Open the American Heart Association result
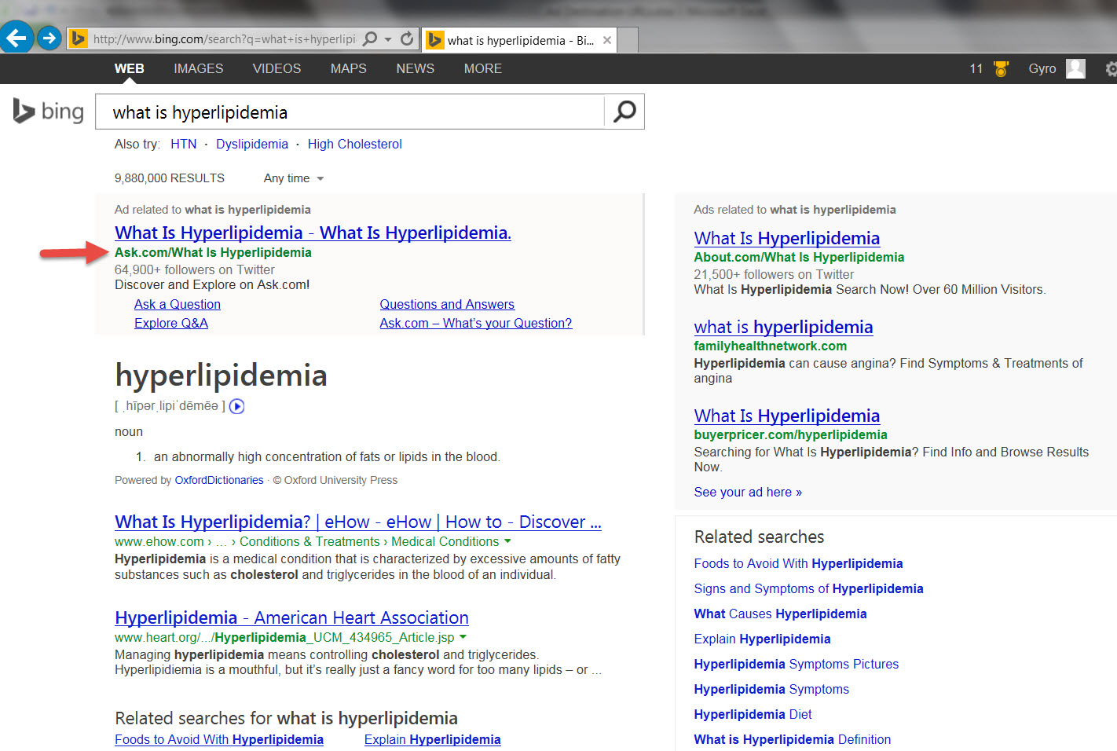1117x751 pixels. (291, 617)
